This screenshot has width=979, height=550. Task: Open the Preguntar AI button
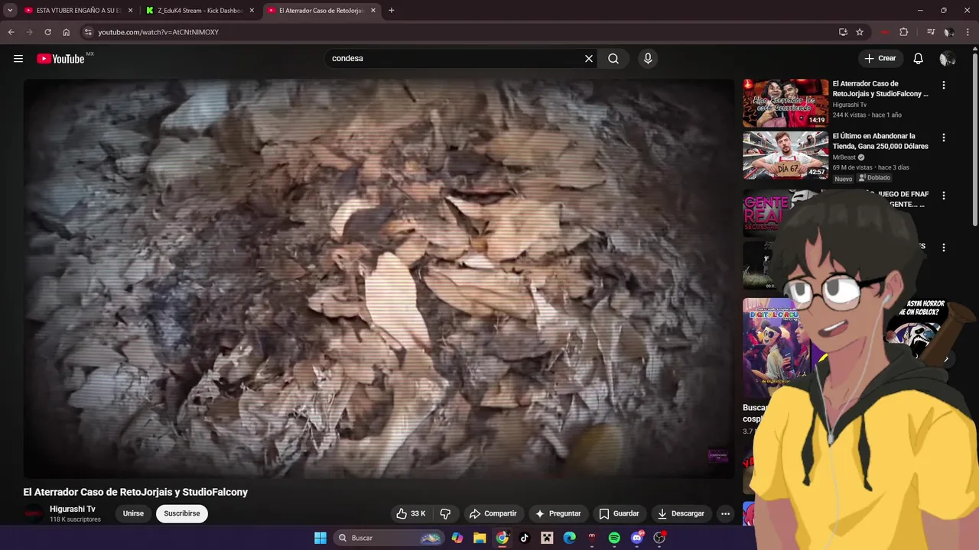[558, 513]
